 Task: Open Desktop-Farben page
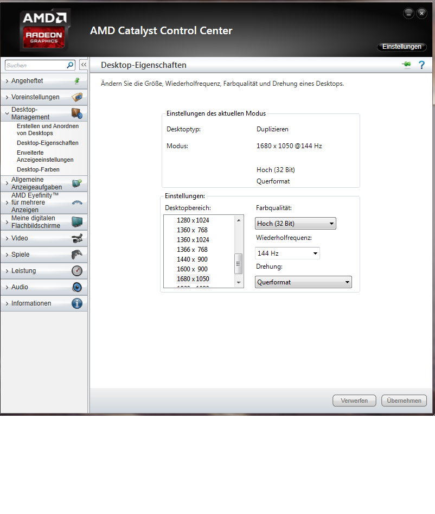39,169
